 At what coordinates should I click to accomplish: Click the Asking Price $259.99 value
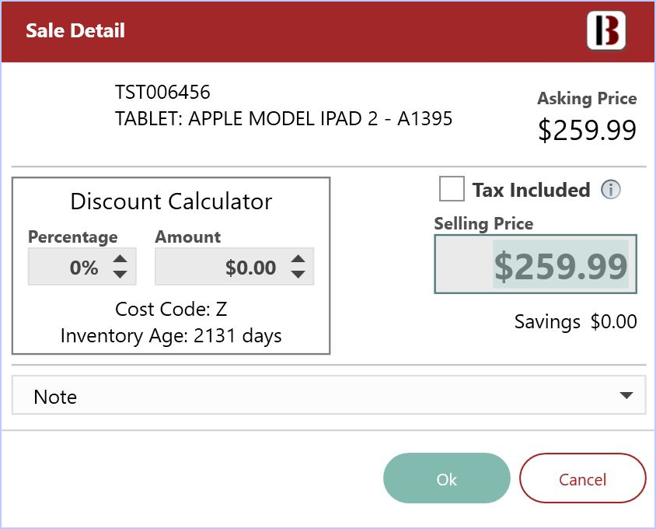pyautogui.click(x=587, y=130)
